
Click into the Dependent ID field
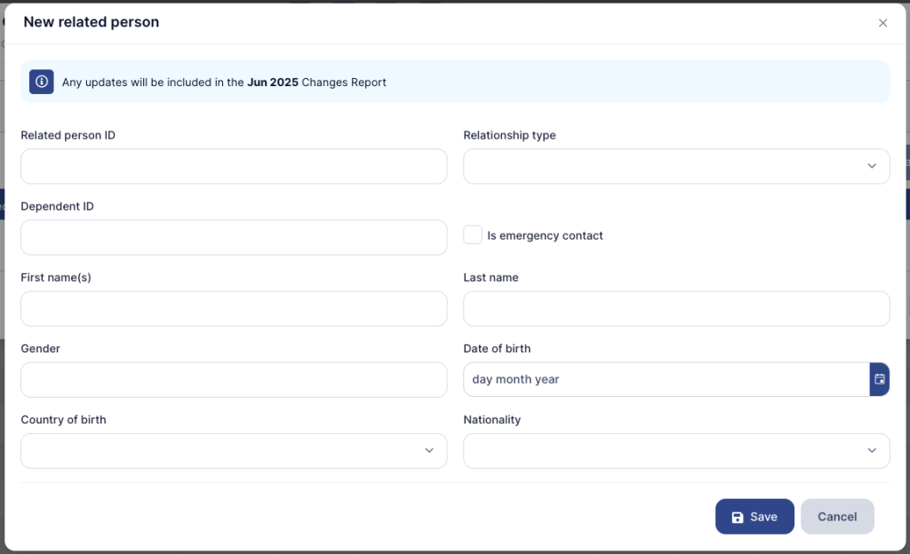coord(233,237)
